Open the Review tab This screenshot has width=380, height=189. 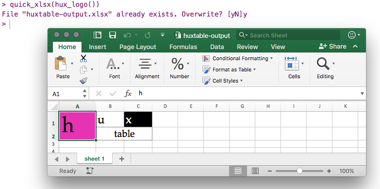tap(248, 47)
